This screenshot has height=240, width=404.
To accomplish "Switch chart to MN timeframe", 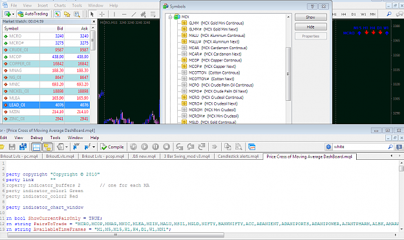I will coord(372,14).
